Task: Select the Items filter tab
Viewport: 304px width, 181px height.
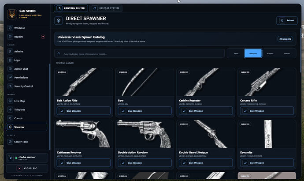Action: click(236, 53)
